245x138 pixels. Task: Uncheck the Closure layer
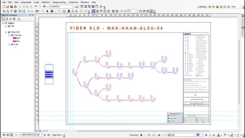(x=12, y=35)
